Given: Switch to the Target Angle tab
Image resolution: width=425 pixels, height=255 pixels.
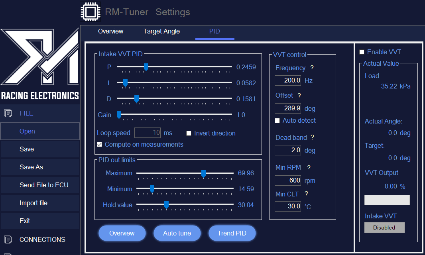Looking at the screenshot, I should [x=161, y=31].
